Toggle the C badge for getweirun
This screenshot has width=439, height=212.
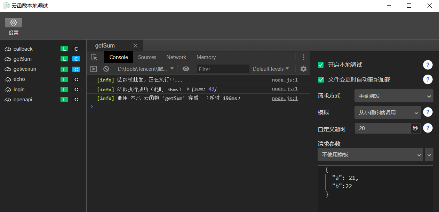pyautogui.click(x=76, y=69)
